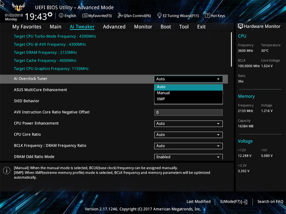Click the 12.288 V reading

coord(245,156)
